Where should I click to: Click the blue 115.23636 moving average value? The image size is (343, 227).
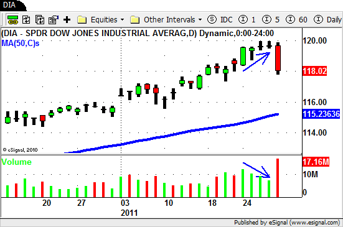[321, 114]
